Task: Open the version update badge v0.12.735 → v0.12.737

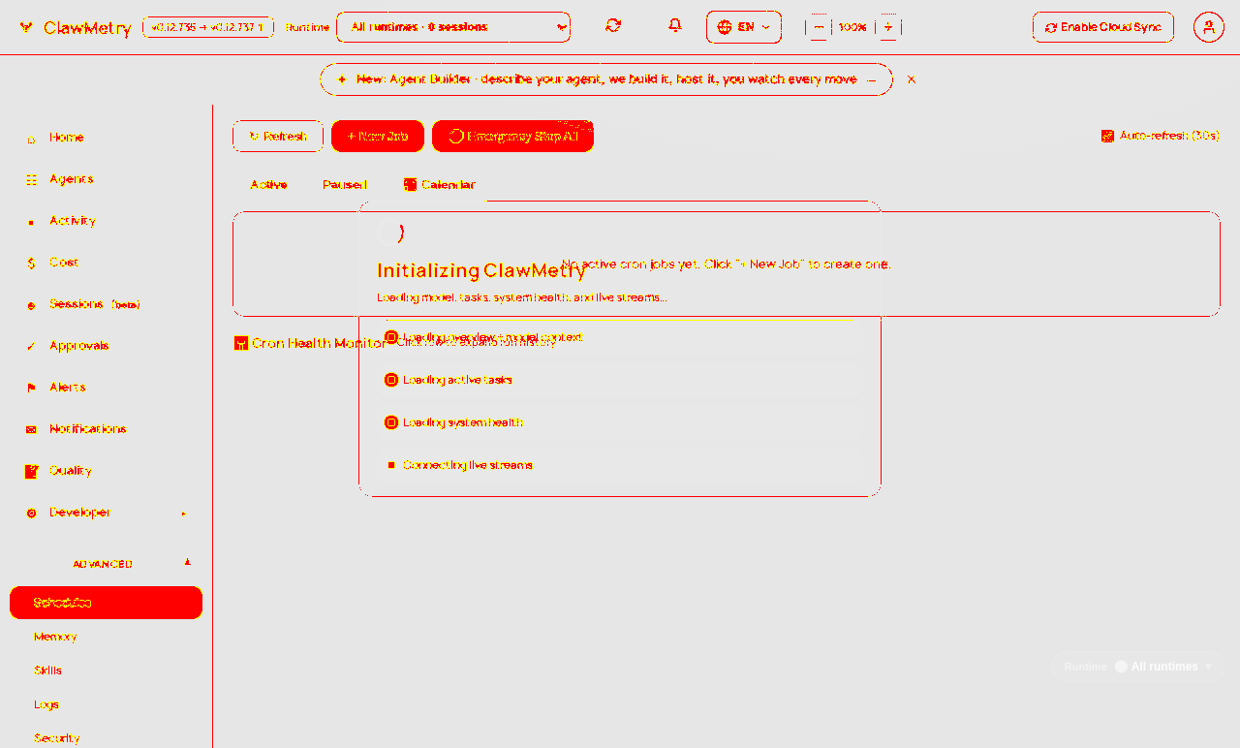Action: click(x=208, y=27)
